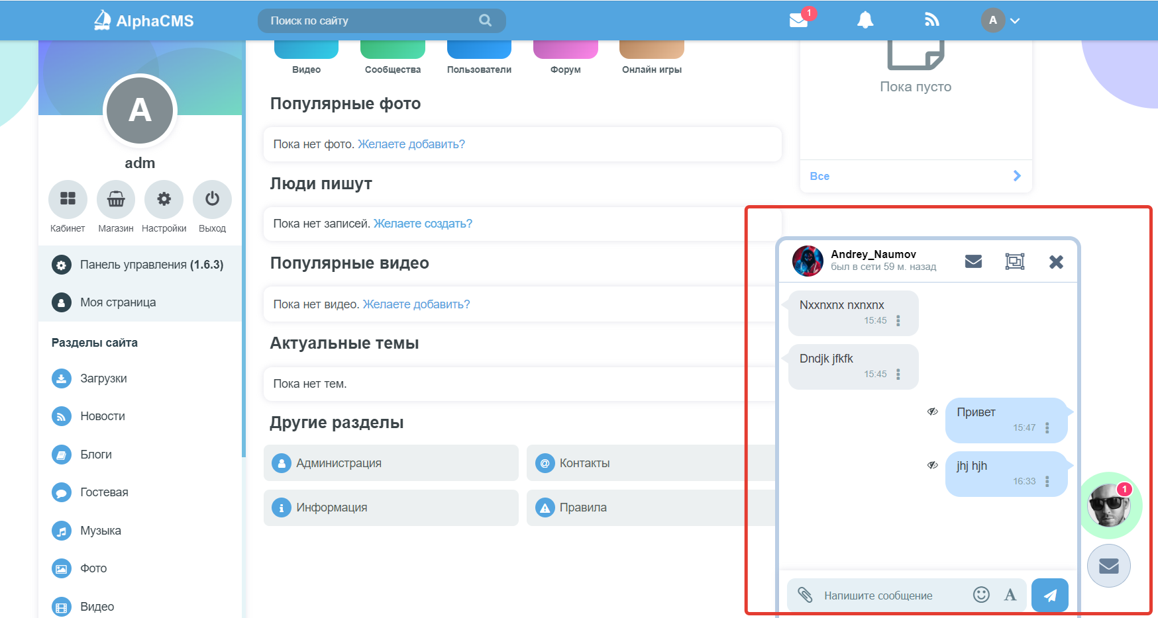Open options for the Dndjk jfkfk message
Screen dimensions: 1158x618
tap(898, 375)
